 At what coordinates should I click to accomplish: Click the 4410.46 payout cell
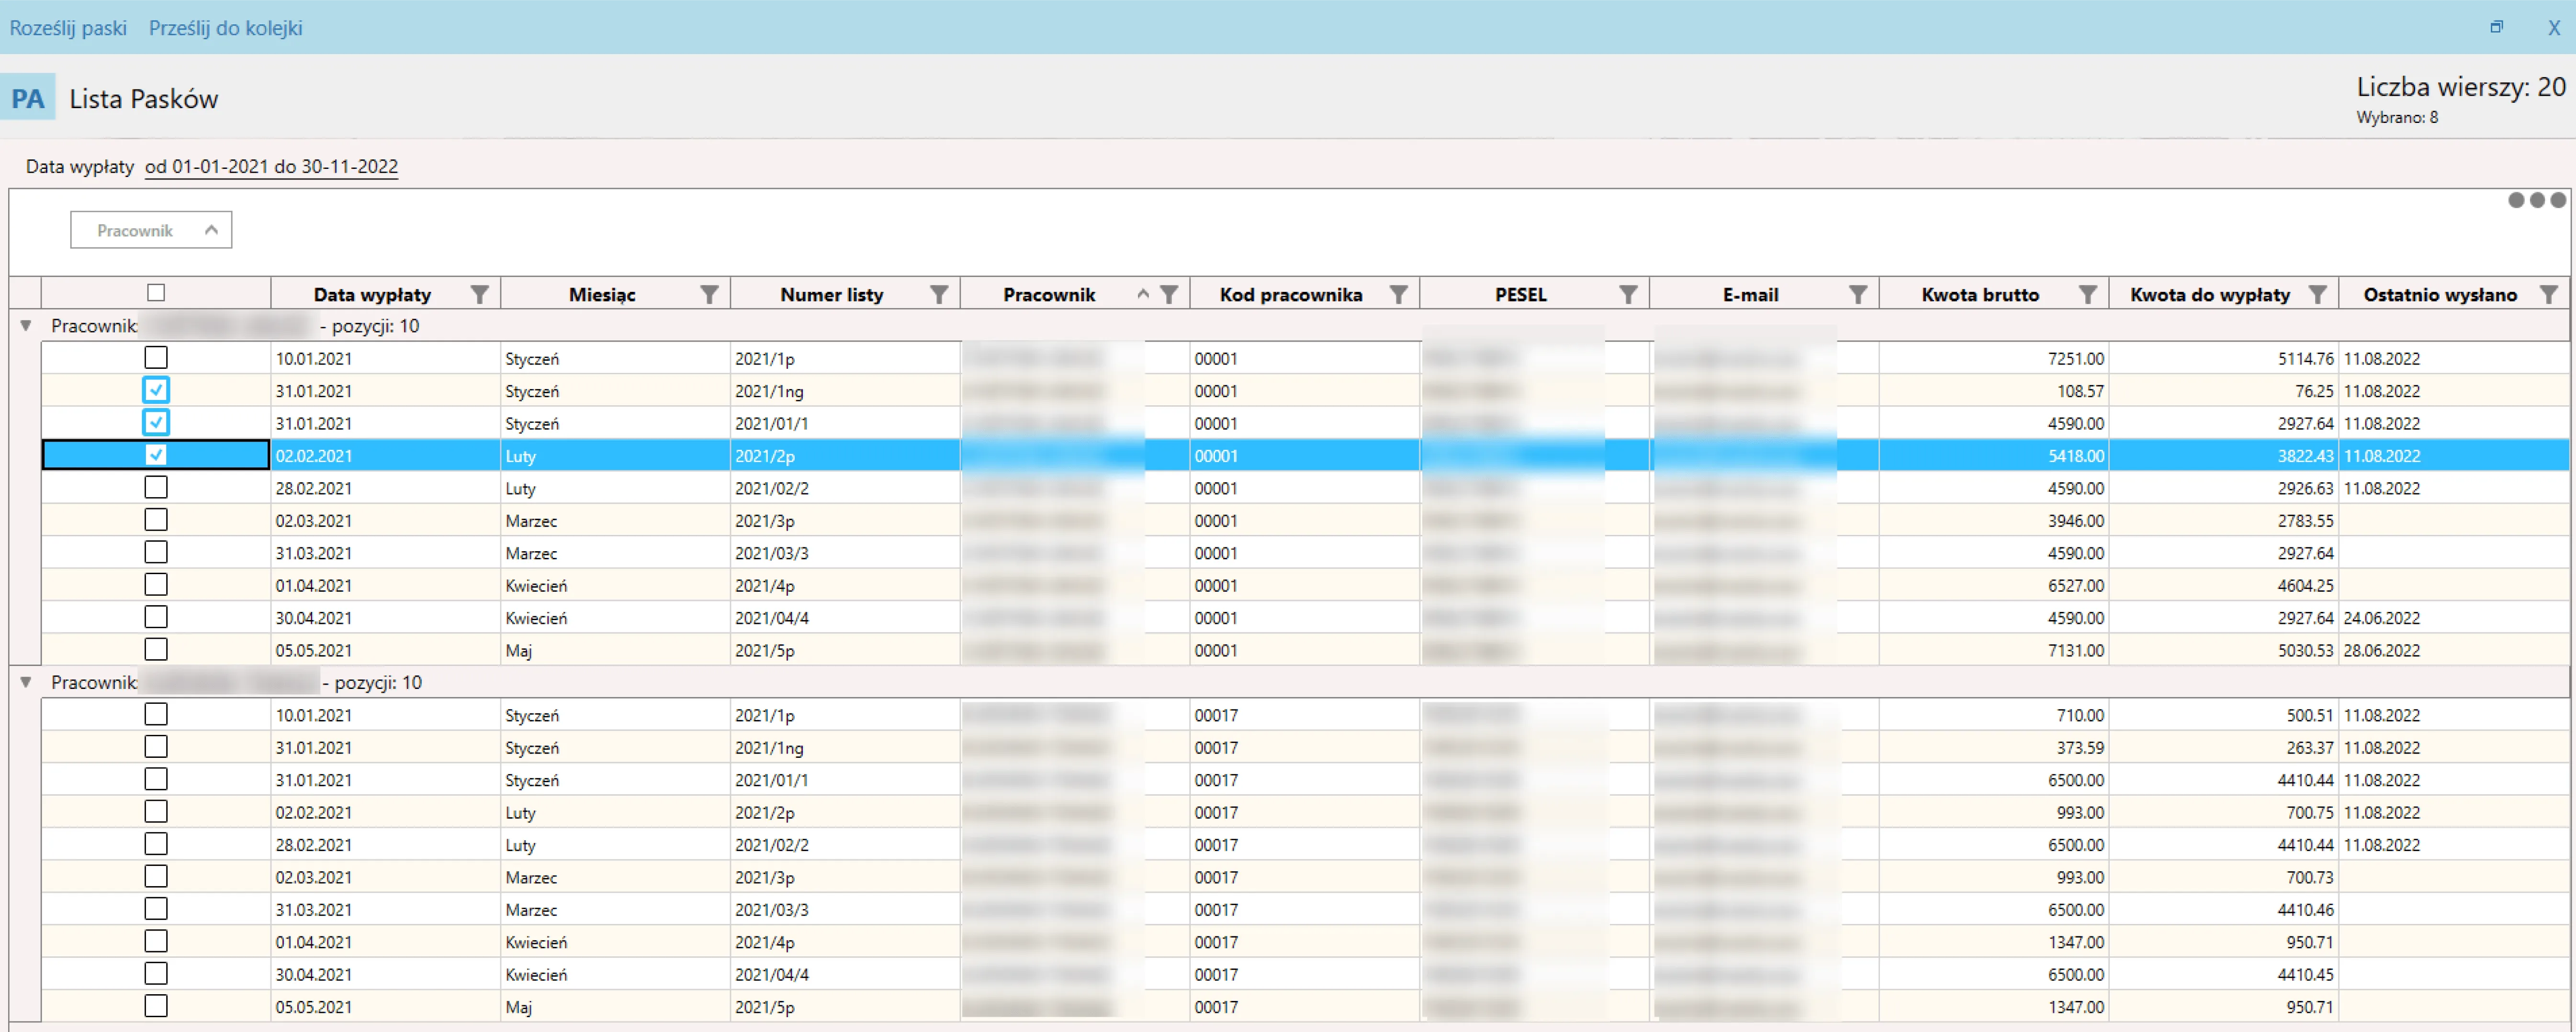tap(2224, 909)
